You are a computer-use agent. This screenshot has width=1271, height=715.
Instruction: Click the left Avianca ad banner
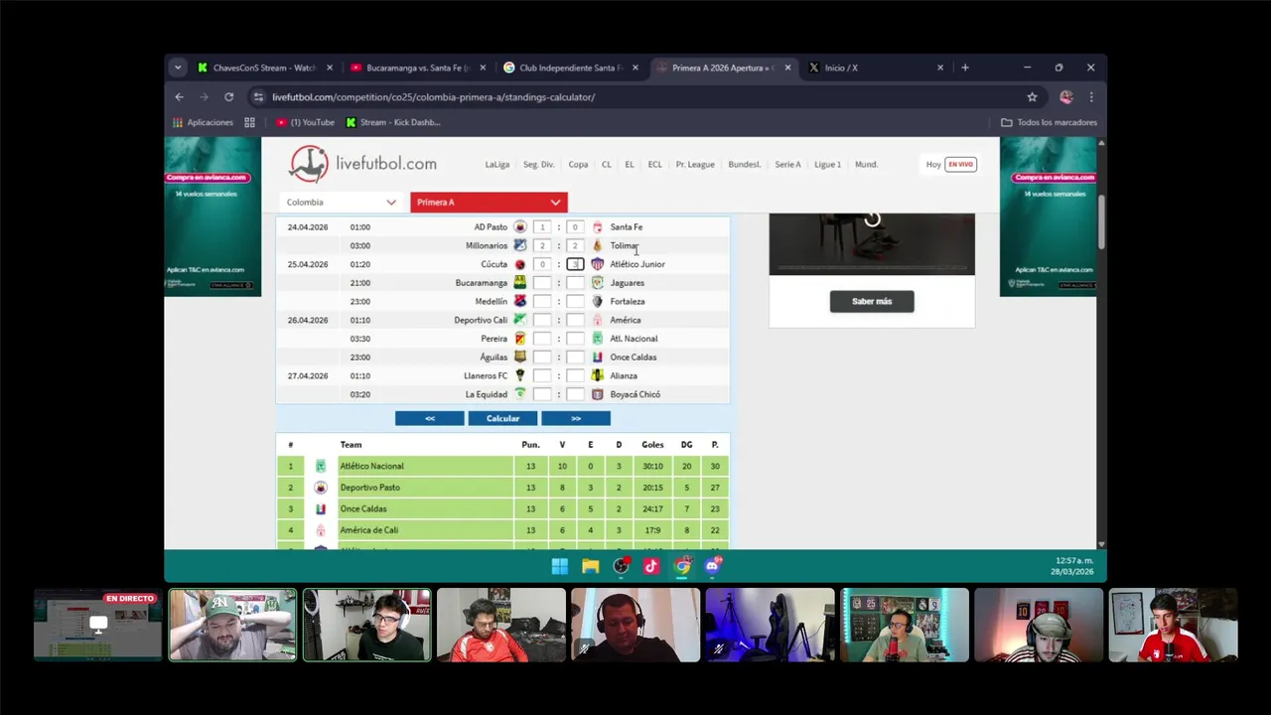click(x=212, y=216)
